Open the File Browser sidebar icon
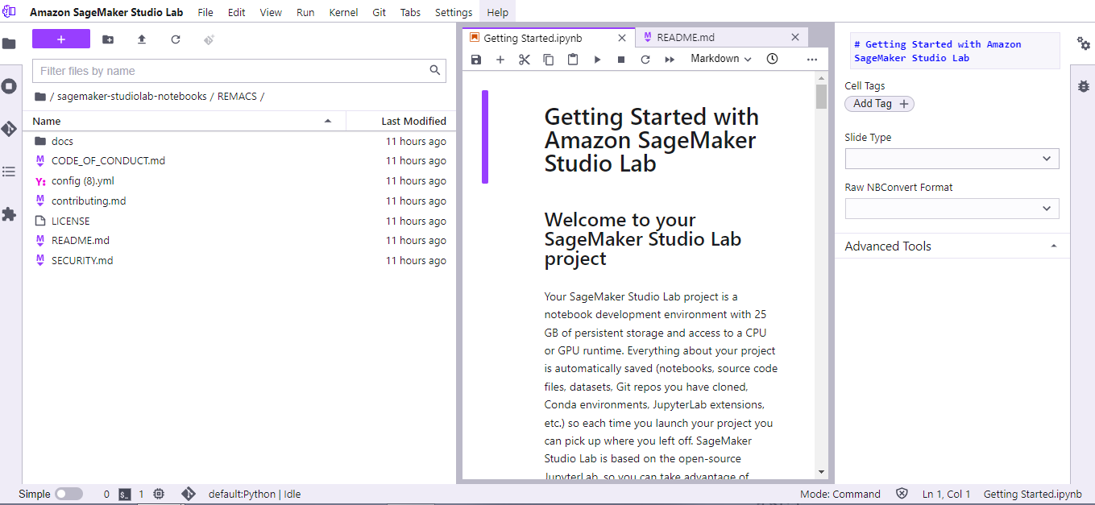Screen dimensions: 1095x505 [x=9, y=43]
